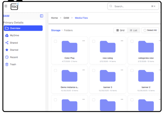Click the 'Demo instance s...' folder name

[x=70, y=87]
